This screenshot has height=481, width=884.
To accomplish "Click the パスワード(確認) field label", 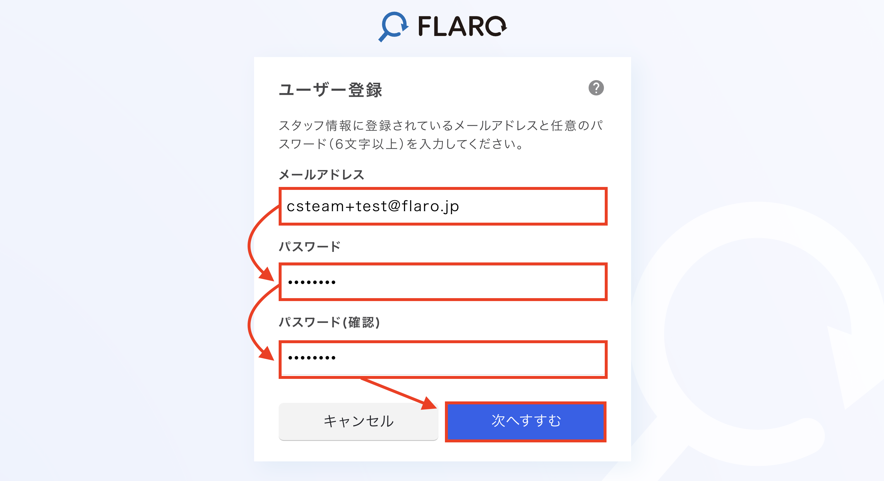I will pyautogui.click(x=329, y=322).
